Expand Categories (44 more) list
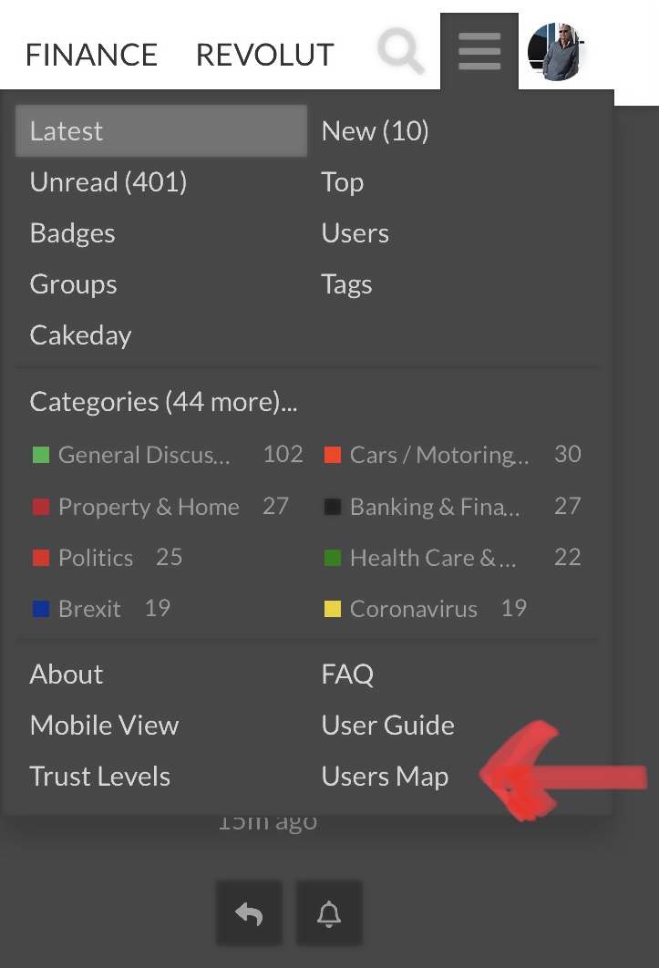This screenshot has width=659, height=968. [163, 402]
